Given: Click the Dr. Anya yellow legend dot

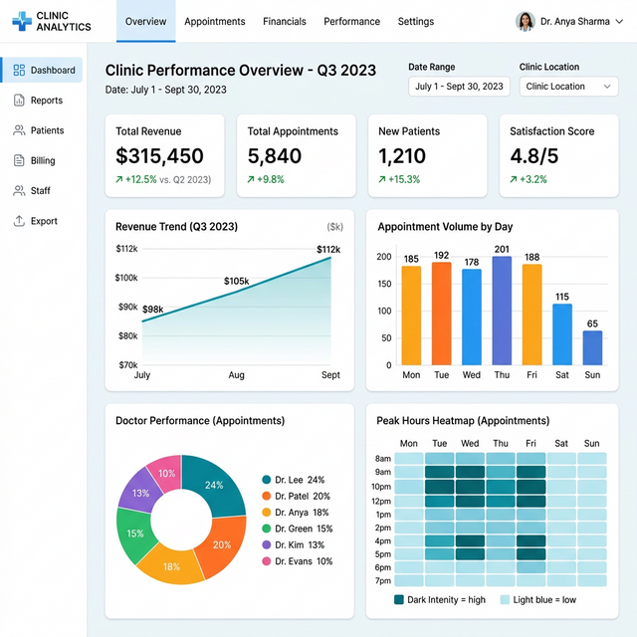Looking at the screenshot, I should [267, 513].
